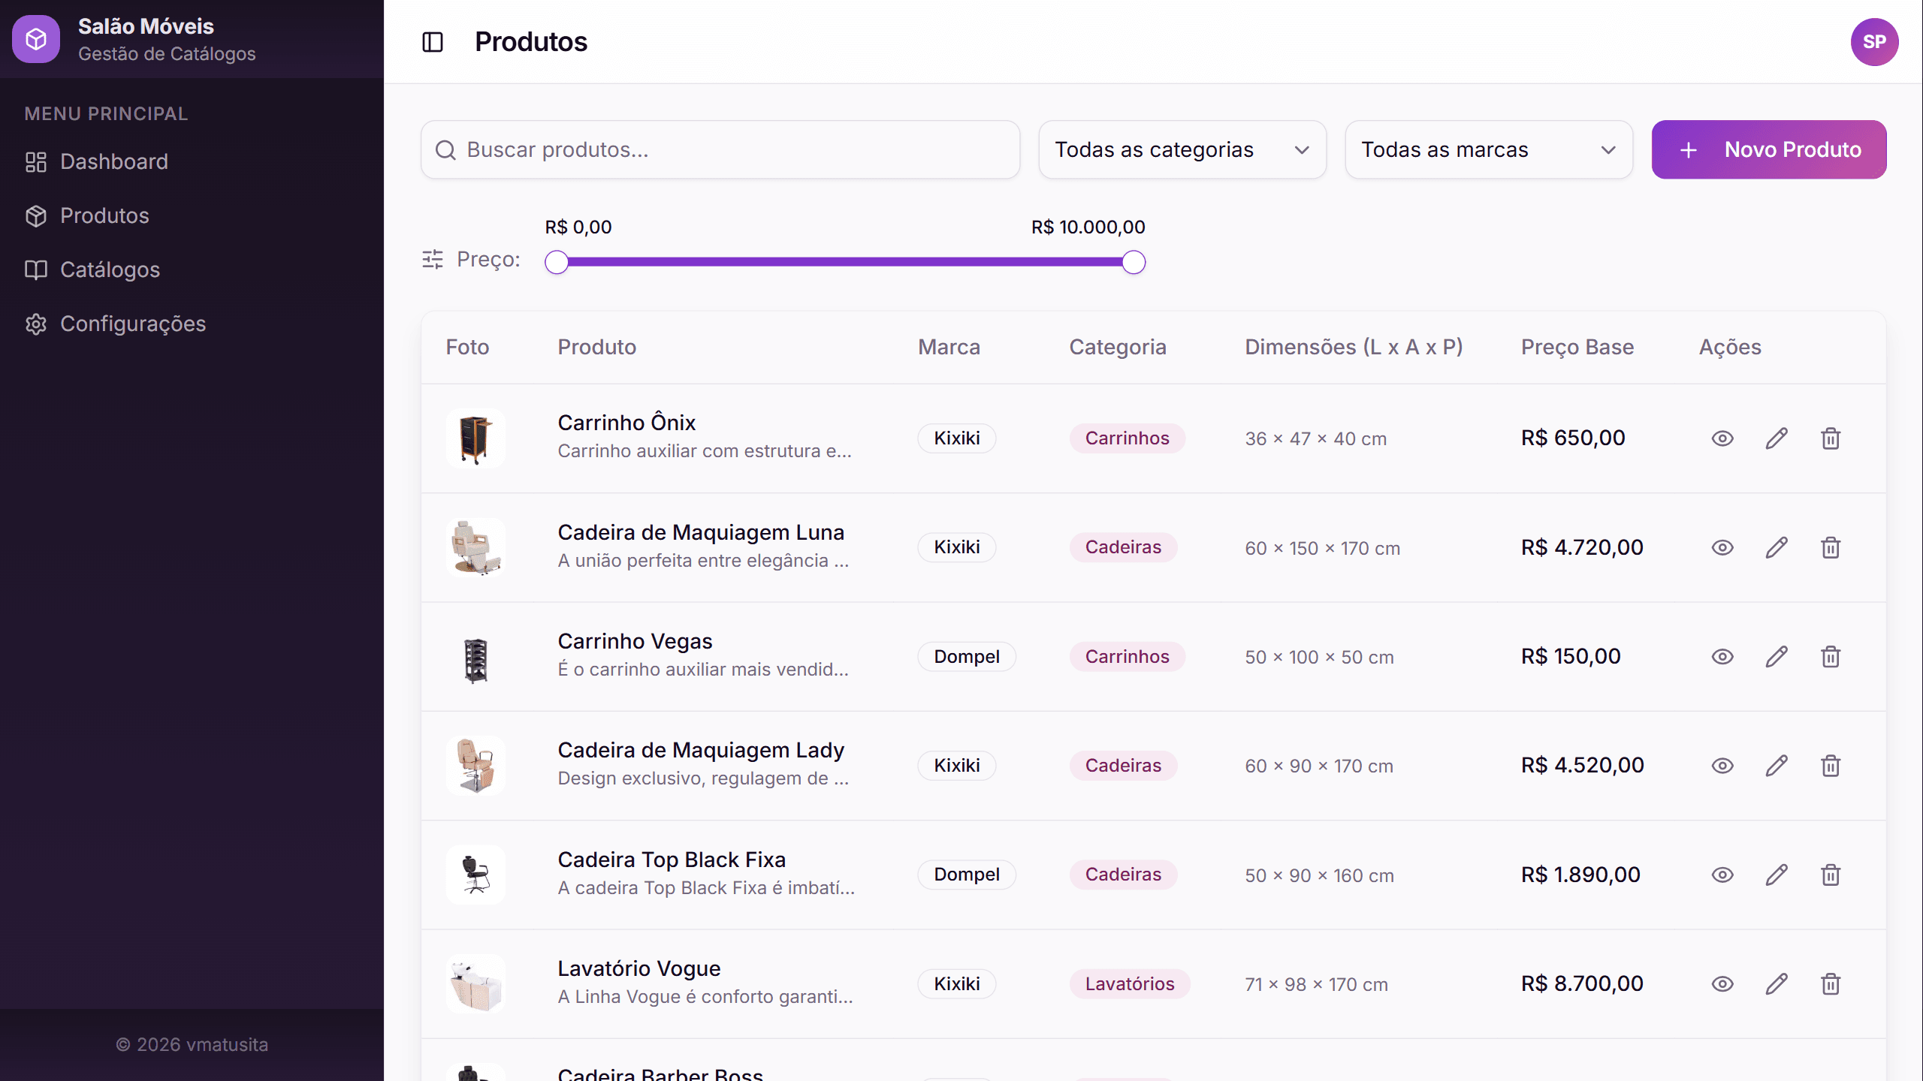Open Produtos in the sidebar menu
This screenshot has height=1081, width=1923.
click(x=192, y=215)
